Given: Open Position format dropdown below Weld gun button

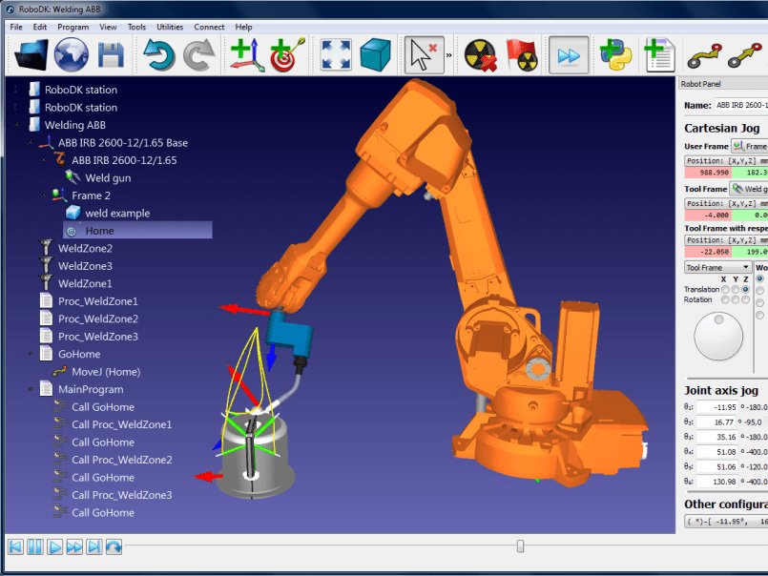Looking at the screenshot, I should pyautogui.click(x=726, y=203).
